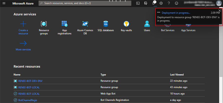
Task: Click the Help question mark icon
Action: (169, 3)
